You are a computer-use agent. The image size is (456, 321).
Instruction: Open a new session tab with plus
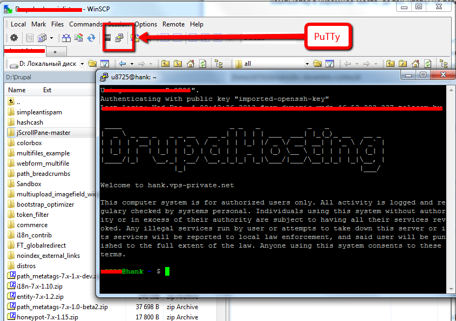pyautogui.click(x=55, y=52)
